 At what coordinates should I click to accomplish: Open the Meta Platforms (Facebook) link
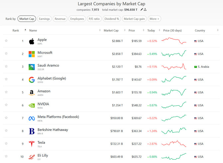(x=58, y=117)
